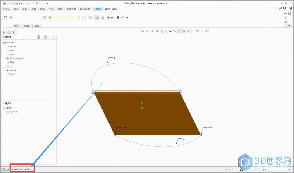Open the saved orientations dropdown icon

pyautogui.click(x=166, y=31)
